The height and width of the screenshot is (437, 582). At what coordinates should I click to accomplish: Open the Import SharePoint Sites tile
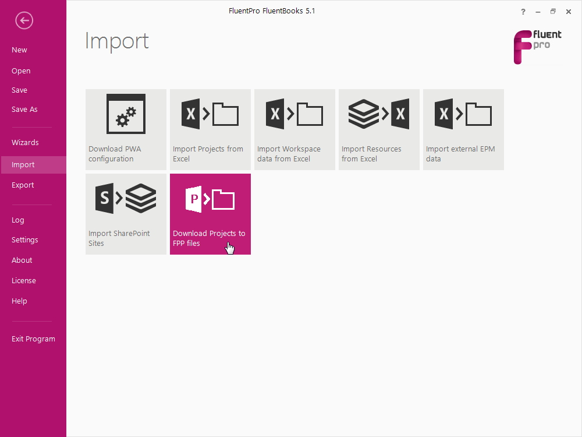[x=126, y=214]
